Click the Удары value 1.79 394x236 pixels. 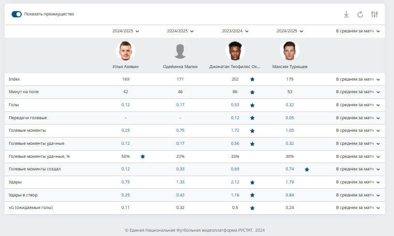click(290, 182)
